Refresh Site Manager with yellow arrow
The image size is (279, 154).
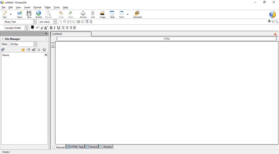(x=23, y=50)
